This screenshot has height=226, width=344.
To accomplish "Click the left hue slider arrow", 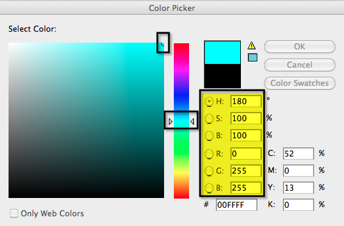I will (171, 121).
